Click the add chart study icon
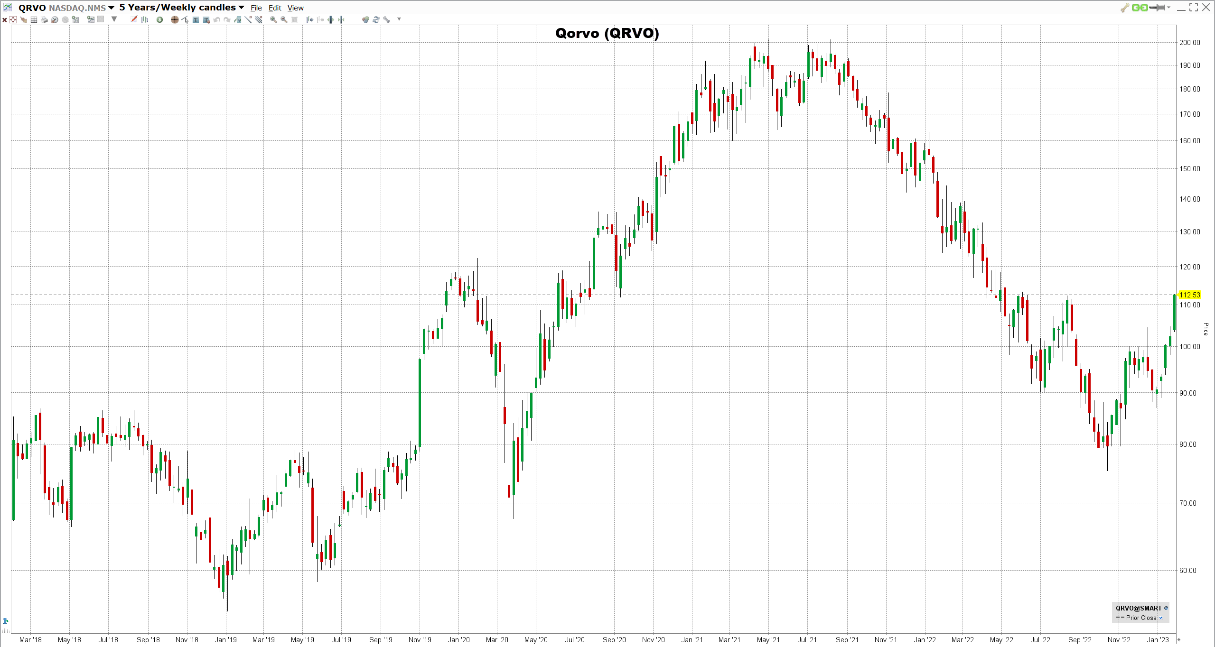The image size is (1215, 647). click(91, 19)
